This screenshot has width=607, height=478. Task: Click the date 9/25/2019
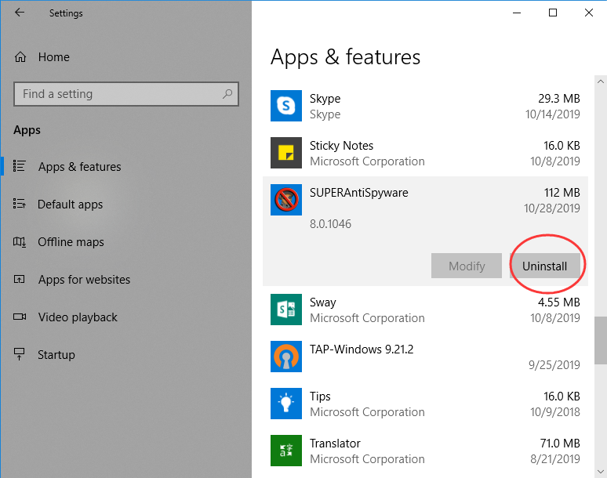554,365
